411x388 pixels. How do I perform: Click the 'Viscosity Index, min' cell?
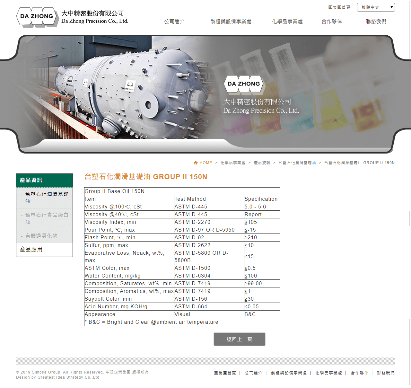[x=129, y=222]
